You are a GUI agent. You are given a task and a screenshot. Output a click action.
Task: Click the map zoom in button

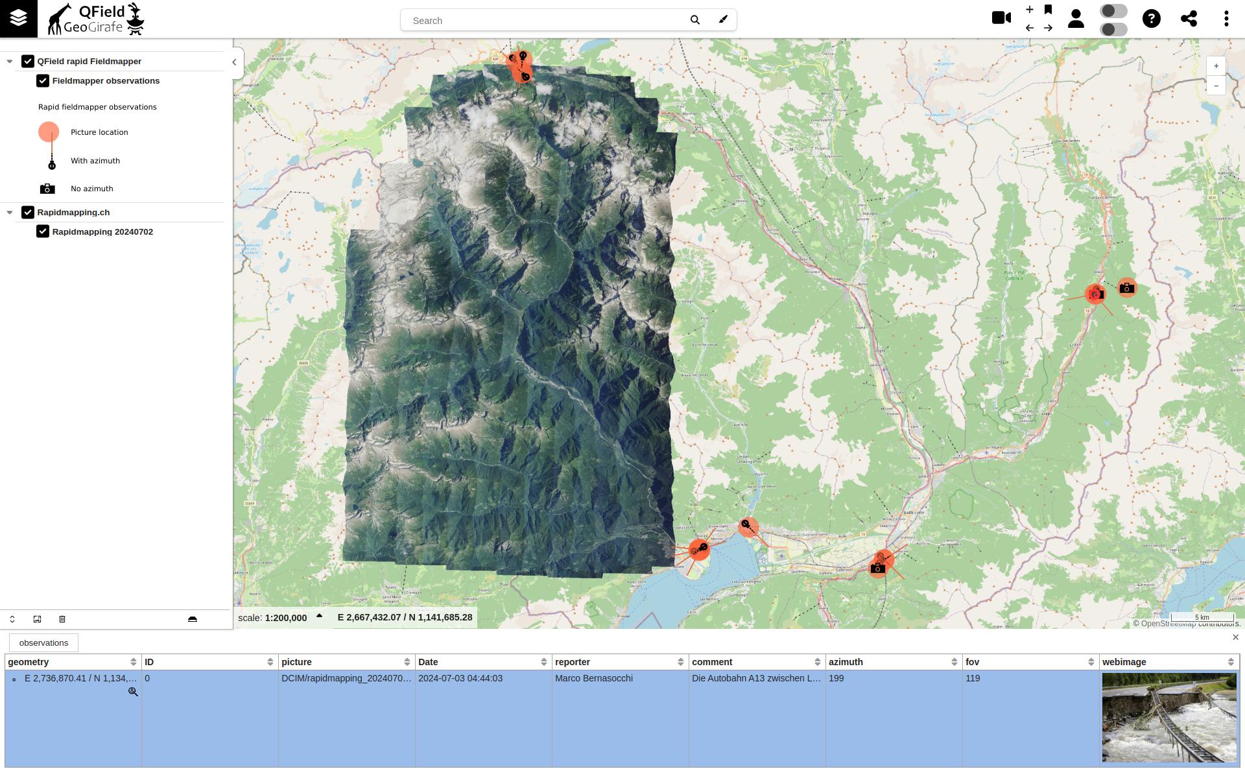pos(1216,66)
